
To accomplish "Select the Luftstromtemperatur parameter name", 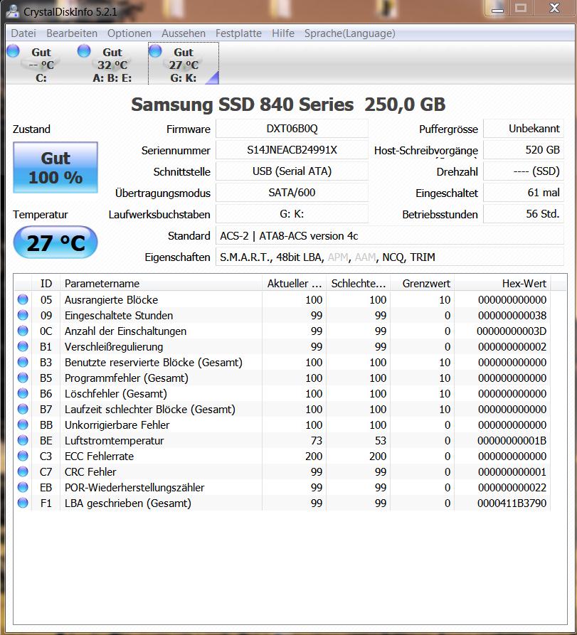I will point(115,441).
